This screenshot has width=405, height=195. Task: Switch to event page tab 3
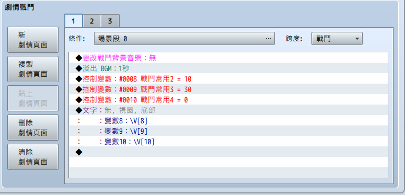coord(110,21)
